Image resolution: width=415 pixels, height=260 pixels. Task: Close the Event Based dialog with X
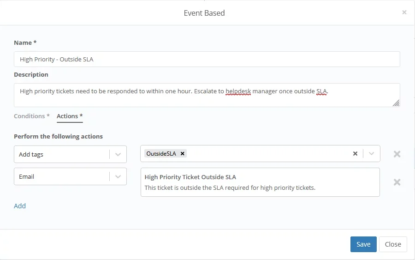(x=404, y=12)
